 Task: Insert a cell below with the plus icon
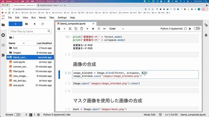click(x=65, y=29)
